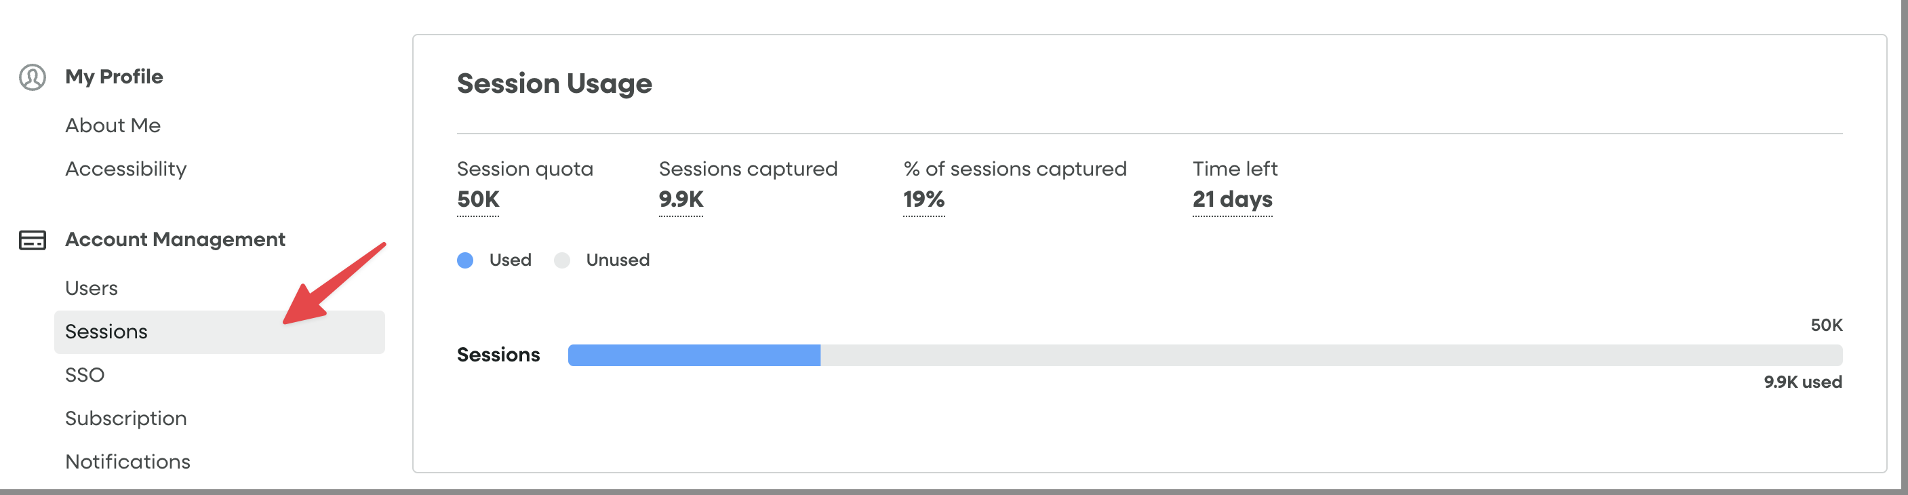Screen dimensions: 1908x495
Task: Open the Notifications settings
Action: click(x=127, y=461)
